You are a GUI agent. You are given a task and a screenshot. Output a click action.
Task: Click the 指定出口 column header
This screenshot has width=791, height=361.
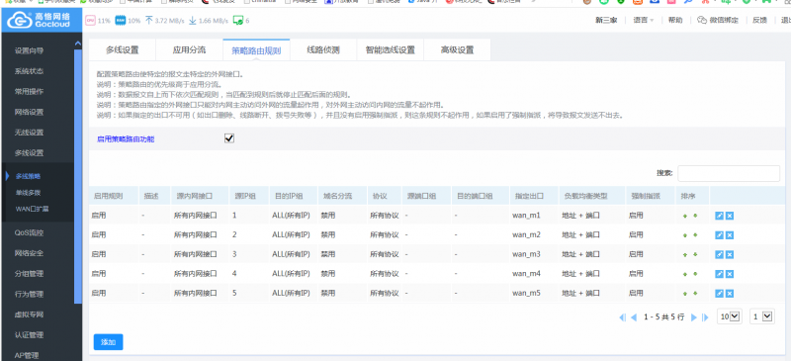tap(529, 196)
